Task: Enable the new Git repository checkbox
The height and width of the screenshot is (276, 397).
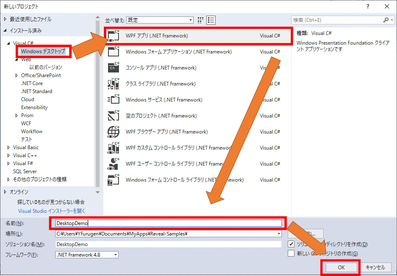Action: [291, 253]
